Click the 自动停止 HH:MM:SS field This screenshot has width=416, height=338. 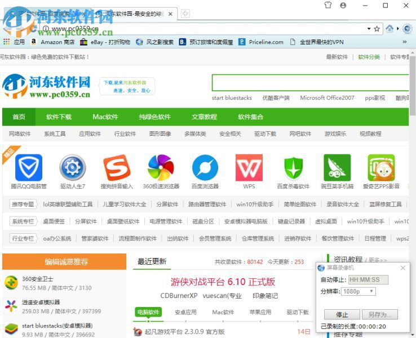368,279
